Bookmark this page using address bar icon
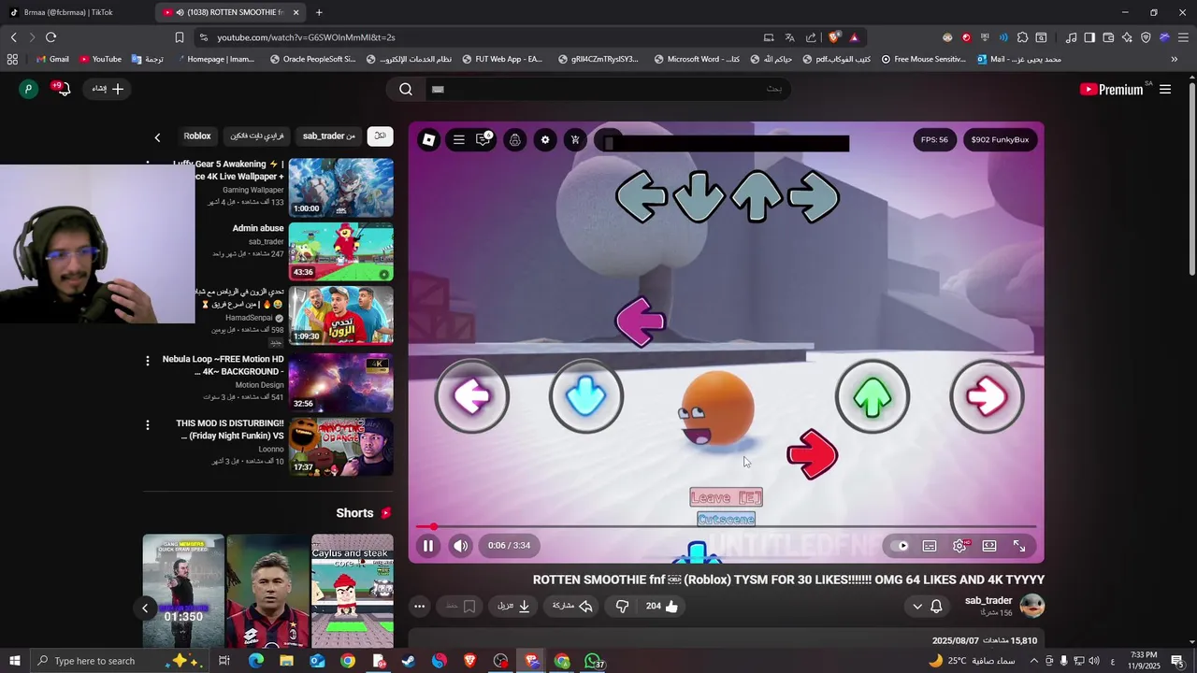This screenshot has height=673, width=1197. coord(180,37)
